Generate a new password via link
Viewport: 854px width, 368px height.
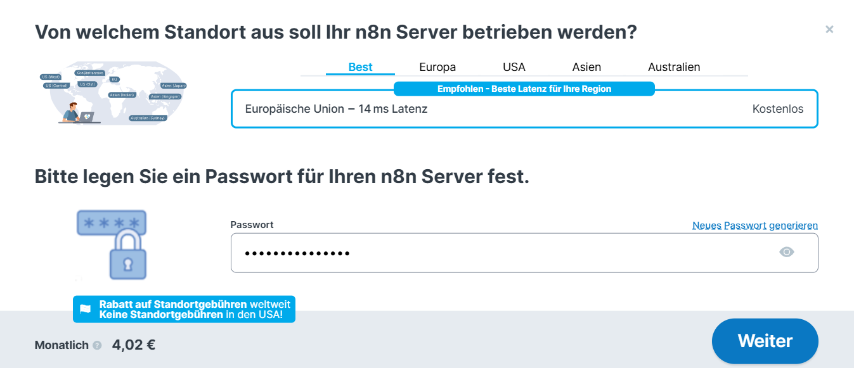pos(755,225)
